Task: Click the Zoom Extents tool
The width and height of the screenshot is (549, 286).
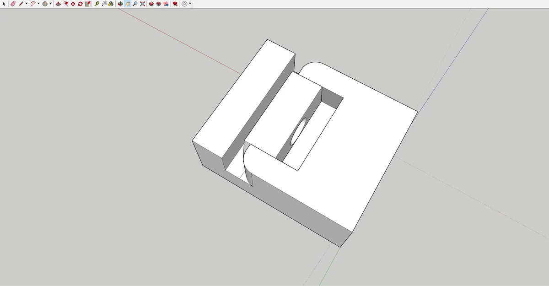Action: (142, 4)
